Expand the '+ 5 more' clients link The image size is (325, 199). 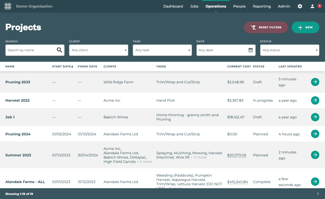(144, 162)
